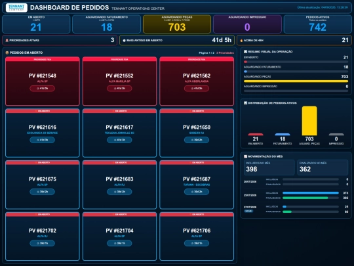Click the Hoje badge under the last date
Viewport: 354px width, 266px height.
[x=248, y=211]
